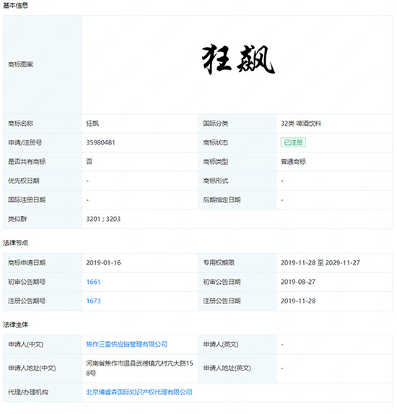Select the 是否共有商标 value 否
This screenshot has height=414, width=397.
[90, 162]
